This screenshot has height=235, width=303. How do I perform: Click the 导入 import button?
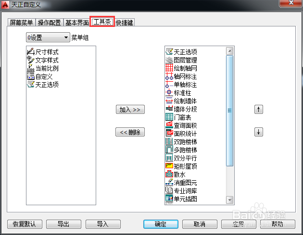(x=103, y=224)
